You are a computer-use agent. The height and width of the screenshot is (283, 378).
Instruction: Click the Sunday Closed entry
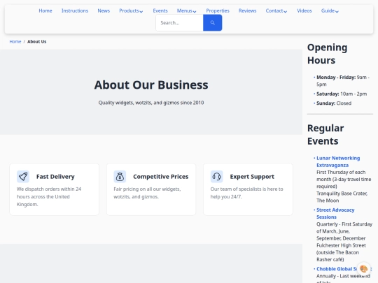[x=334, y=103]
